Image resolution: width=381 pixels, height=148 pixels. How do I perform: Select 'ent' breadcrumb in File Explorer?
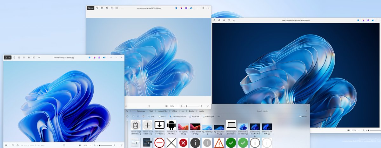pyautogui.click(x=183, y=111)
